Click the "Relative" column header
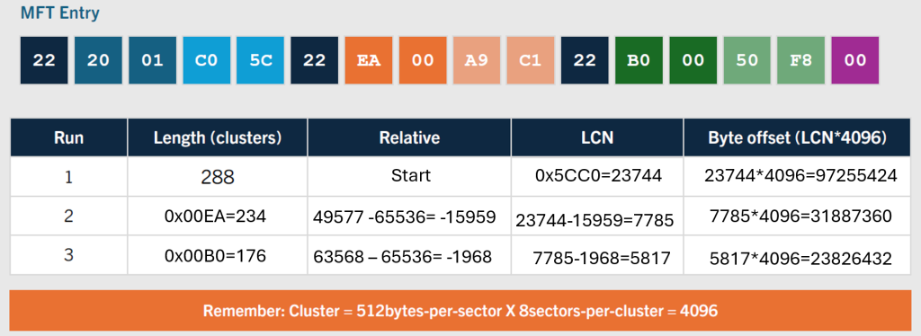This screenshot has width=921, height=336. click(x=409, y=137)
